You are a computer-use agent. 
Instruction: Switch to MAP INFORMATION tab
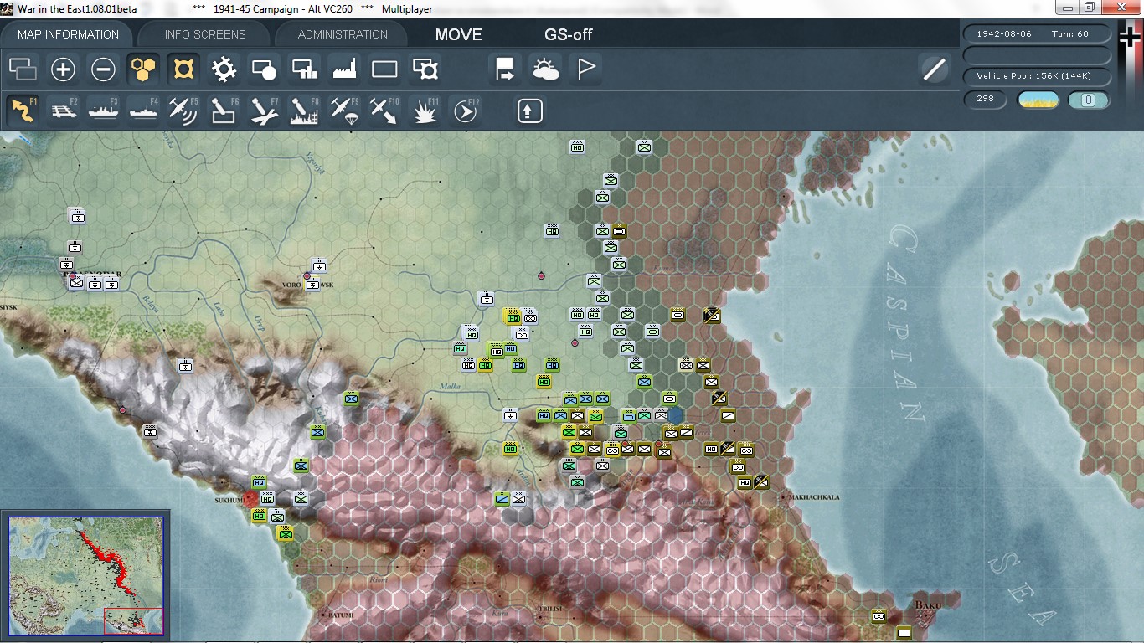[68, 34]
